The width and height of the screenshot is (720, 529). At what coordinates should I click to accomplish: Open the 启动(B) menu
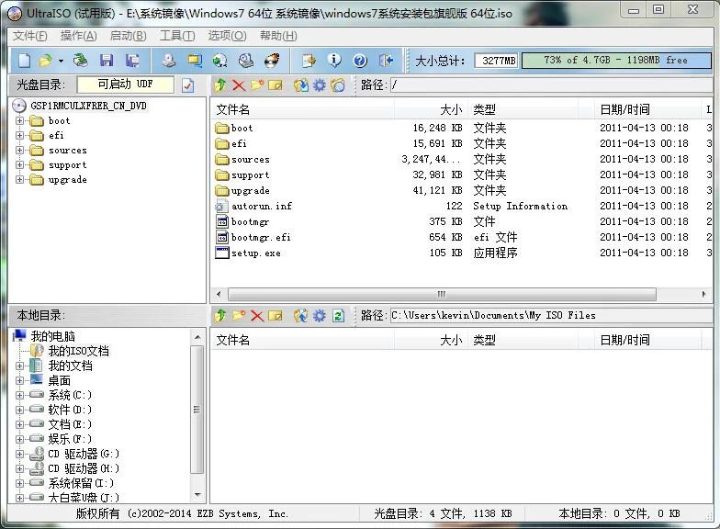[129, 36]
